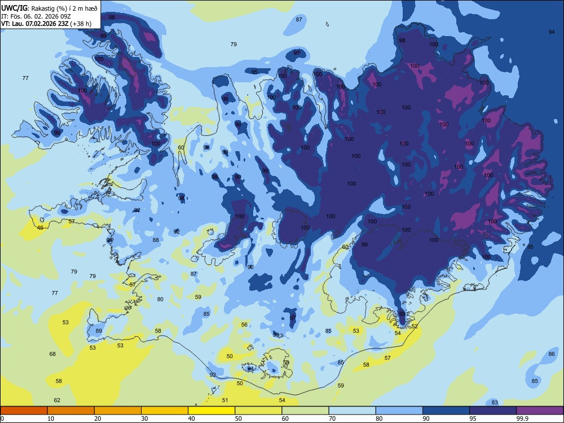564x423 pixels.
Task: Click the '68' humidity value on the map
Action: pos(52,354)
